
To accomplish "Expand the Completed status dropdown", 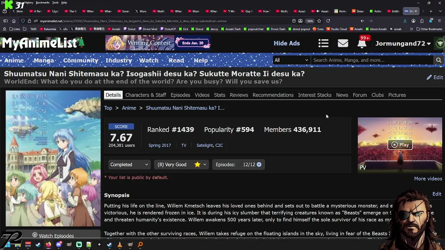I will 129,165.
